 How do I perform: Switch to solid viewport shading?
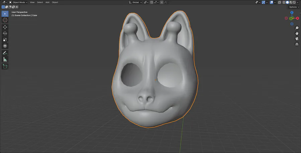287,2
